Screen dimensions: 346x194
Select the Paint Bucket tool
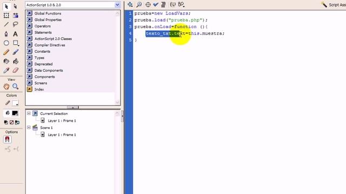pyautogui.click(x=16, y=61)
